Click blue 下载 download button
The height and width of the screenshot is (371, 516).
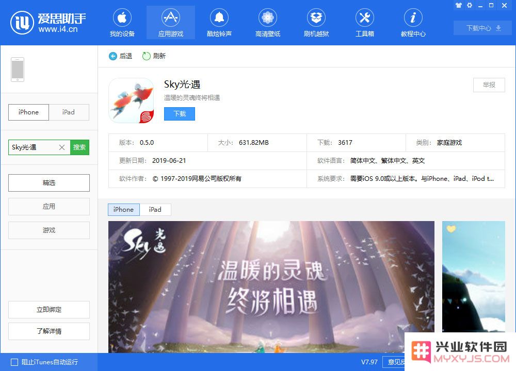[x=180, y=114]
